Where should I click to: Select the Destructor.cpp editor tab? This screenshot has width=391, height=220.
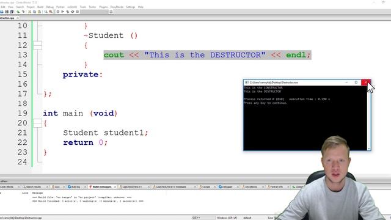(7, 18)
